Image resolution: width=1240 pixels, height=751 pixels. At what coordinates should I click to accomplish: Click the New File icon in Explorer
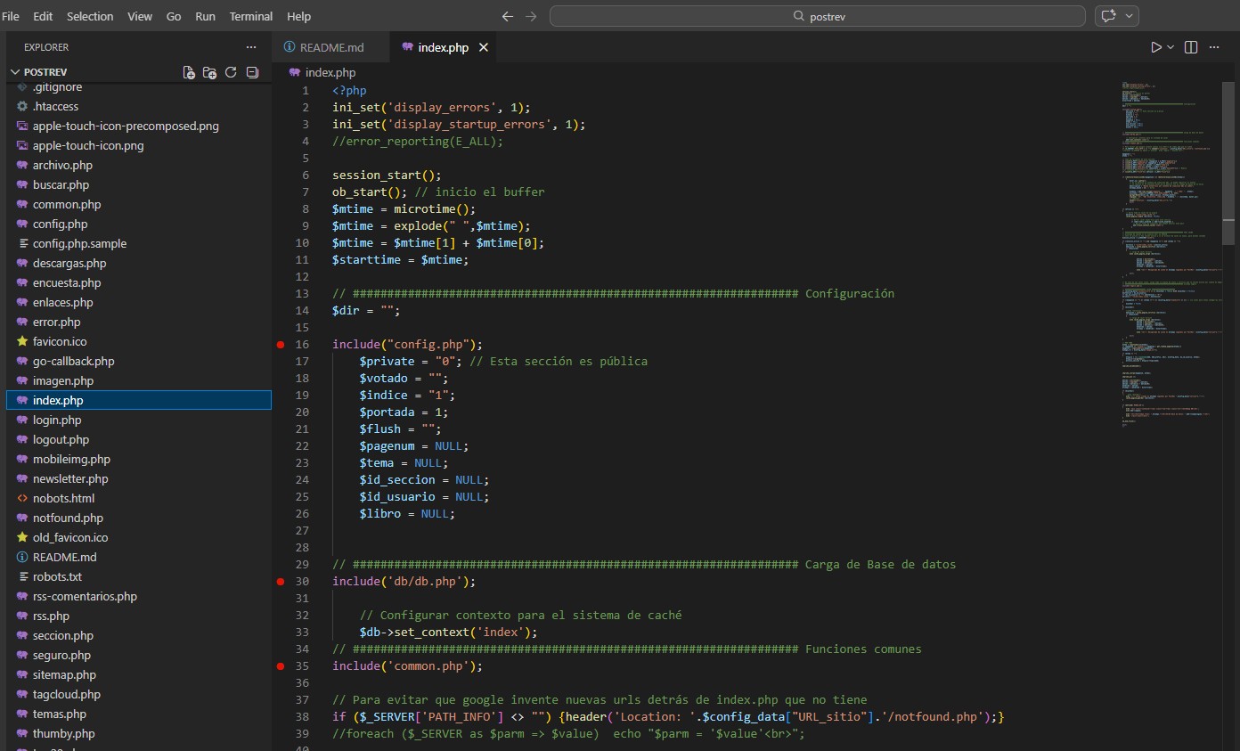pos(189,72)
